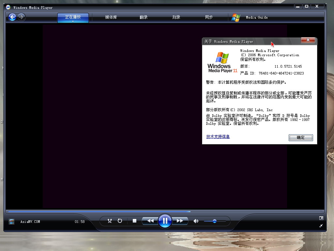Click the 01:58 elapsed time display
Image resolution: width=334 pixels, height=251 pixels.
point(80,222)
